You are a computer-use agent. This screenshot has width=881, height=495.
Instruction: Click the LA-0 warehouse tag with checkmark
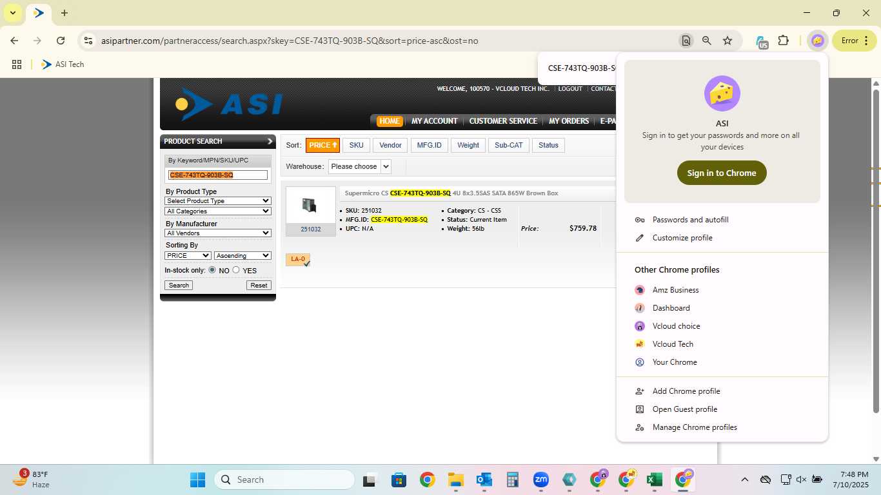click(x=298, y=260)
